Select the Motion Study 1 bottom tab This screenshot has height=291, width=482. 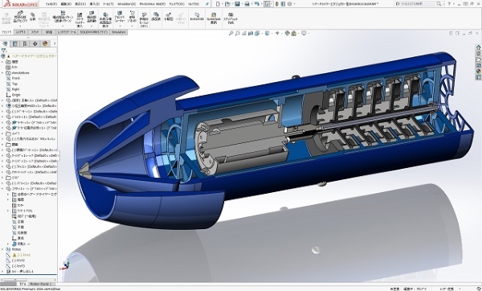(x=41, y=284)
